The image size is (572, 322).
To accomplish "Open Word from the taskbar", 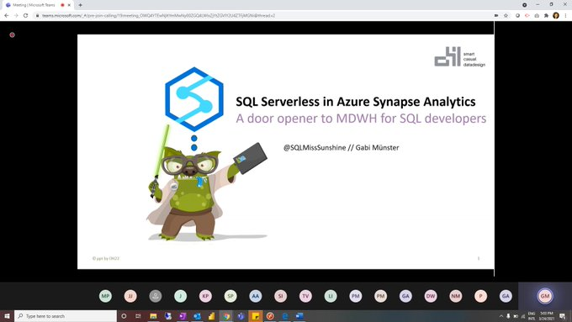I will 299,316.
